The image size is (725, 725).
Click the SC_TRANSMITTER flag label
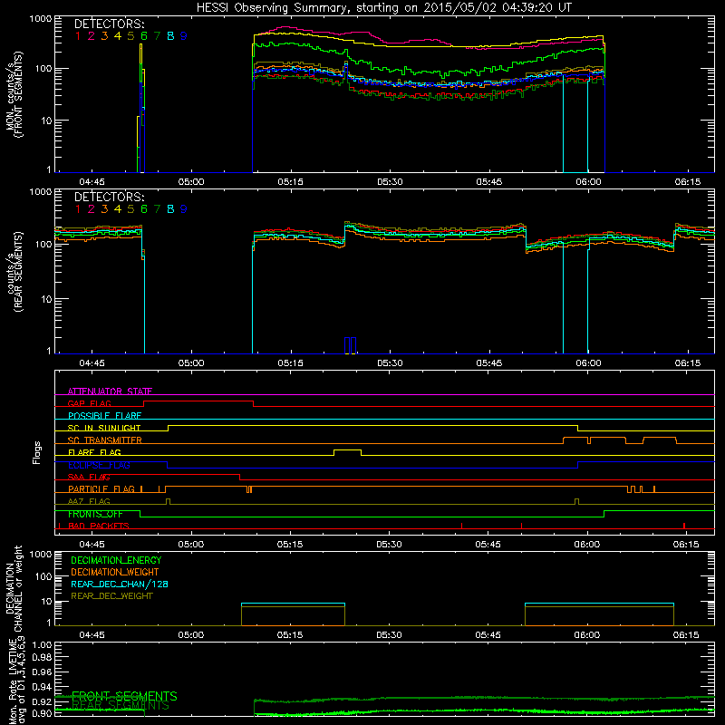pyautogui.click(x=105, y=440)
